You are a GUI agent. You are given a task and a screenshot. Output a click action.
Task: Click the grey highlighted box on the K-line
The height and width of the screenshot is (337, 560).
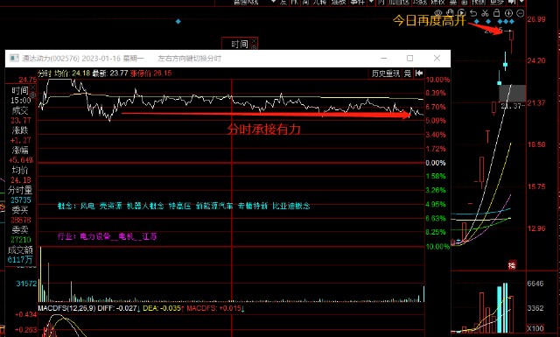pos(512,94)
